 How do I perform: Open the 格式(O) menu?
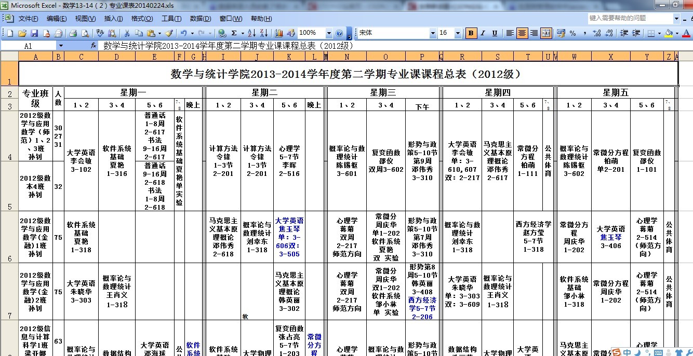click(x=142, y=19)
